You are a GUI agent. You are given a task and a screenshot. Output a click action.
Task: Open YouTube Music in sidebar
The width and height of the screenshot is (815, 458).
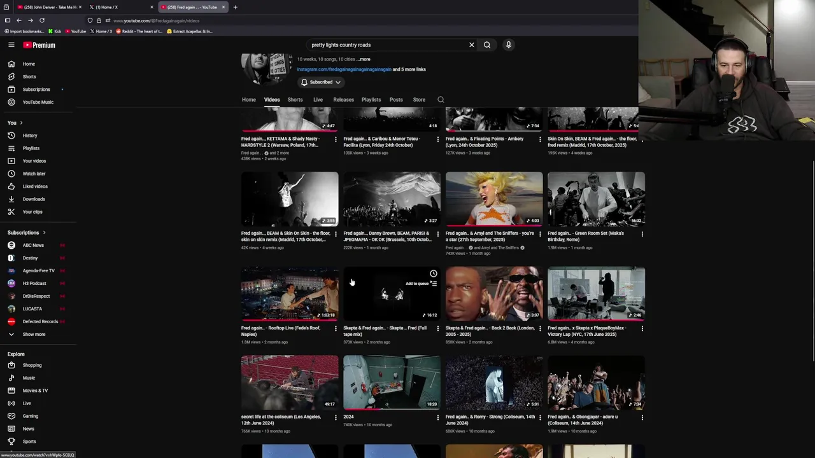tap(37, 102)
